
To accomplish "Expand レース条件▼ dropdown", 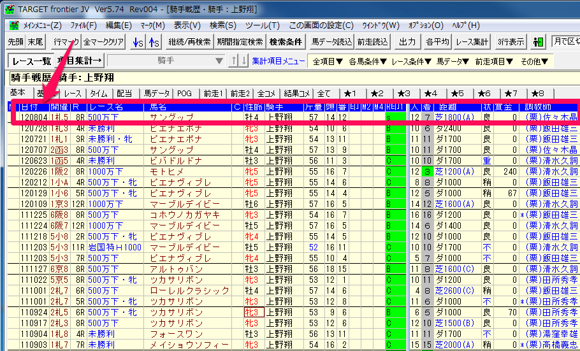I will coord(411,61).
